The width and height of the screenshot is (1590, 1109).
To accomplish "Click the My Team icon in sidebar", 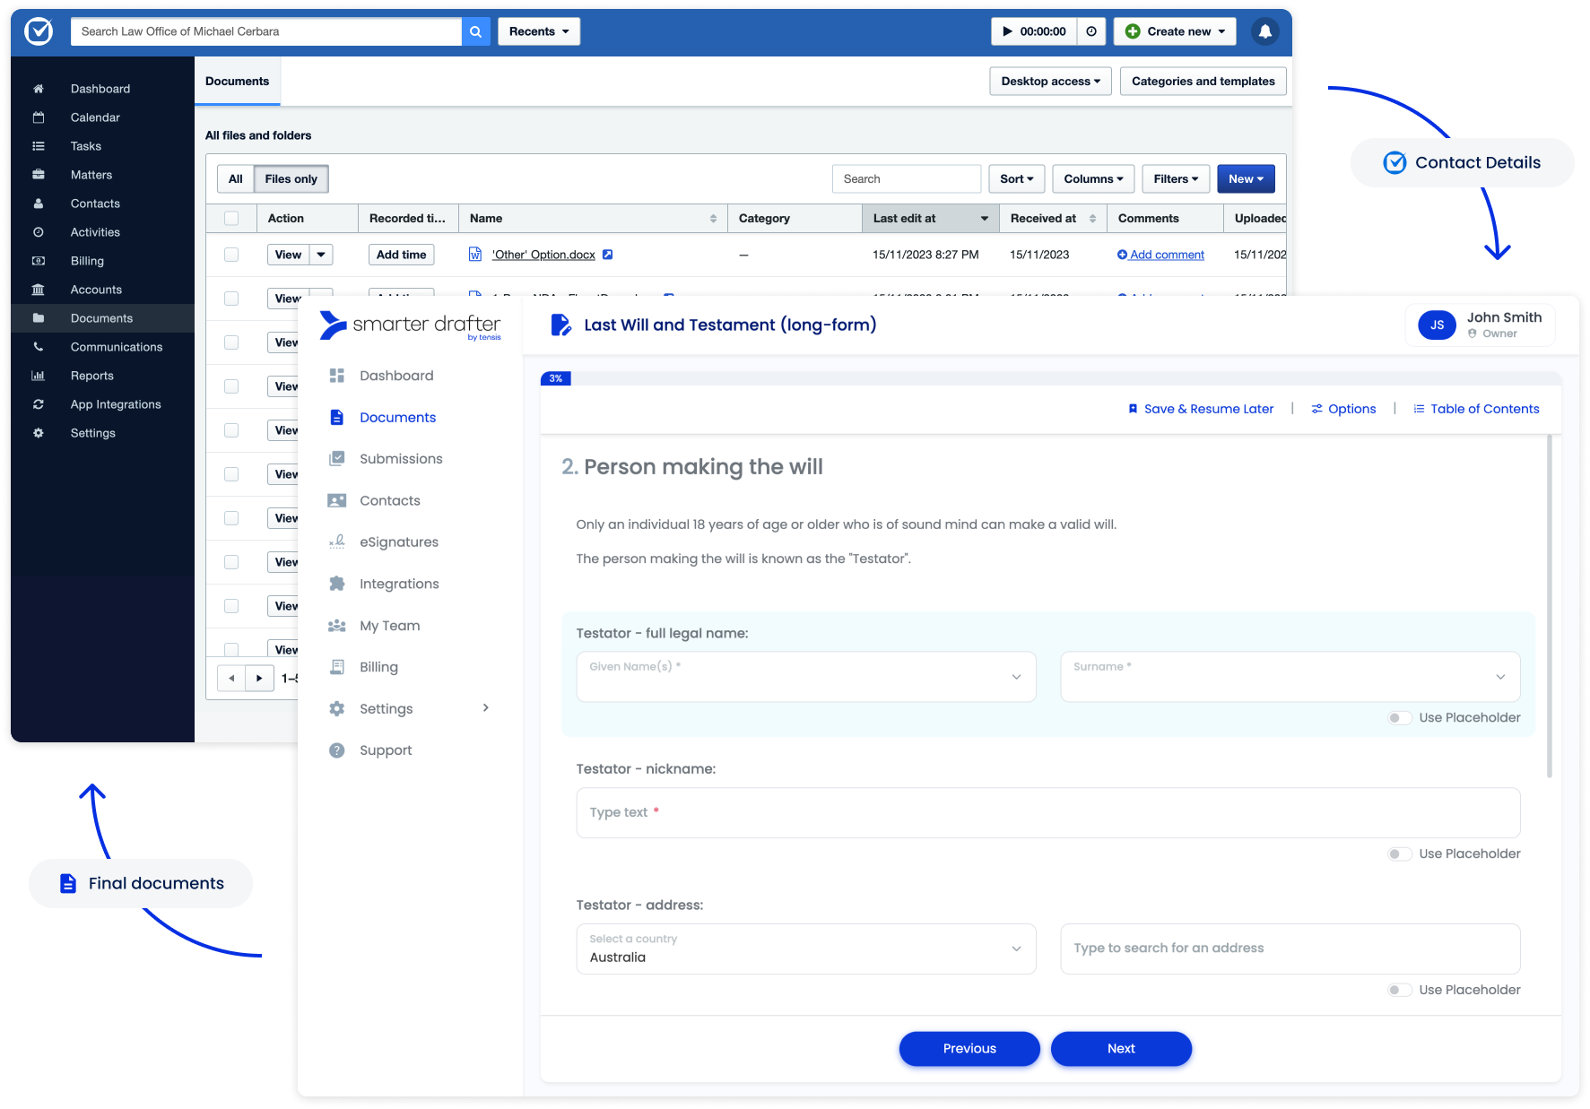I will (x=337, y=626).
